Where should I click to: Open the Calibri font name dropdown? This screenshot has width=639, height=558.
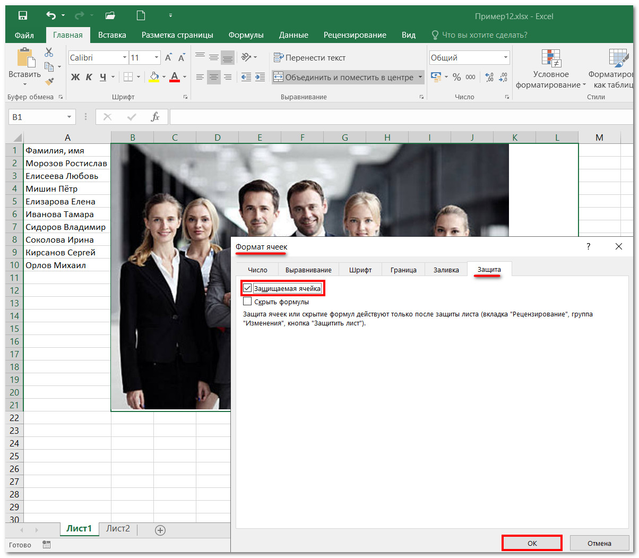pyautogui.click(x=125, y=58)
